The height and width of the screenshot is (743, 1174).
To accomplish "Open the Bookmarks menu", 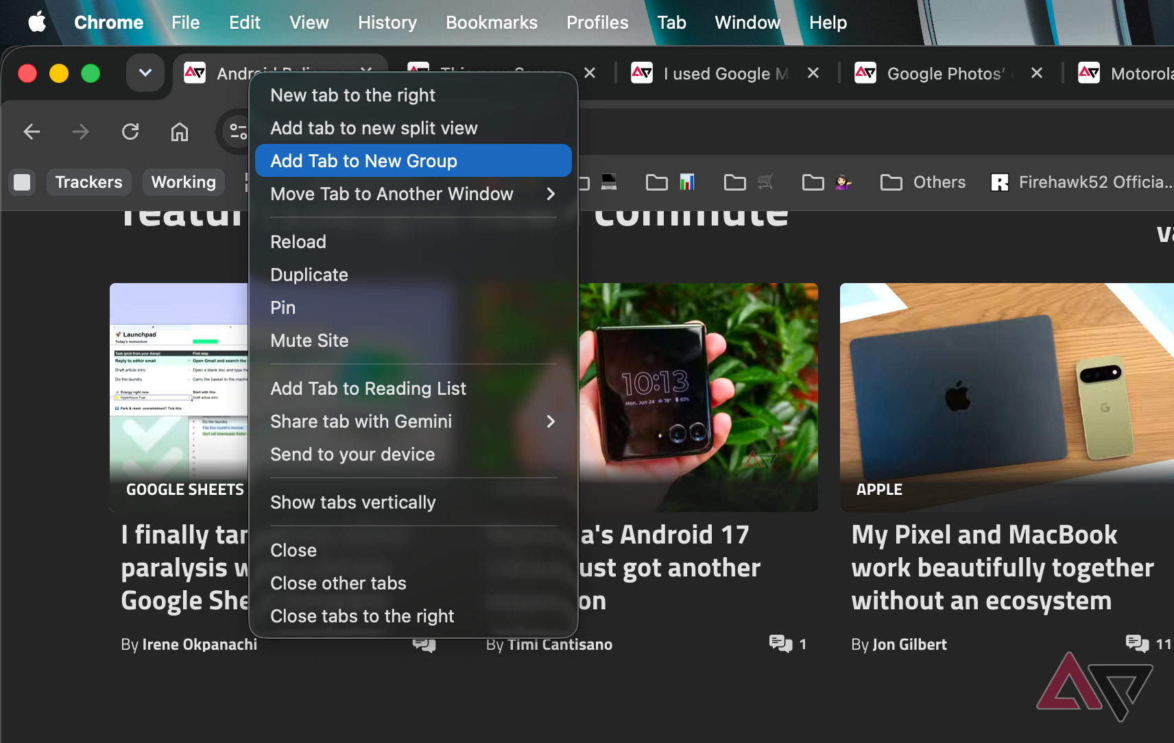I will click(x=492, y=23).
